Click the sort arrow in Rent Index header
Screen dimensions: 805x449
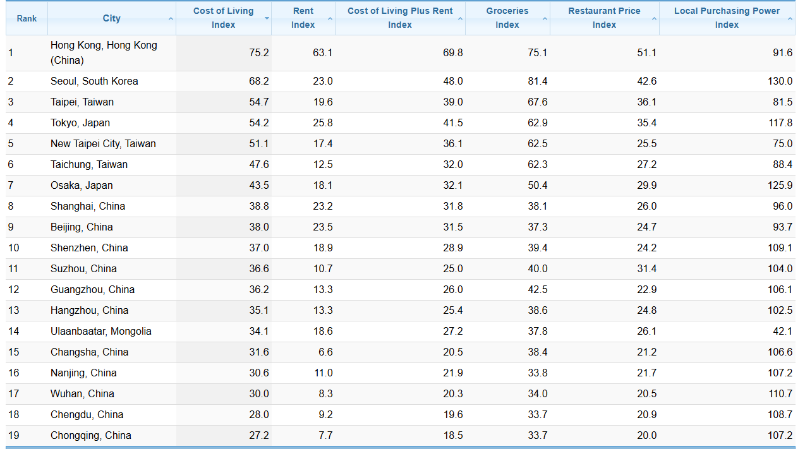coord(330,19)
